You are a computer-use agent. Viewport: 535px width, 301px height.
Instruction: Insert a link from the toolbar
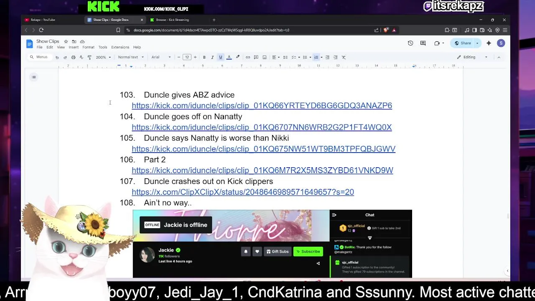248,57
